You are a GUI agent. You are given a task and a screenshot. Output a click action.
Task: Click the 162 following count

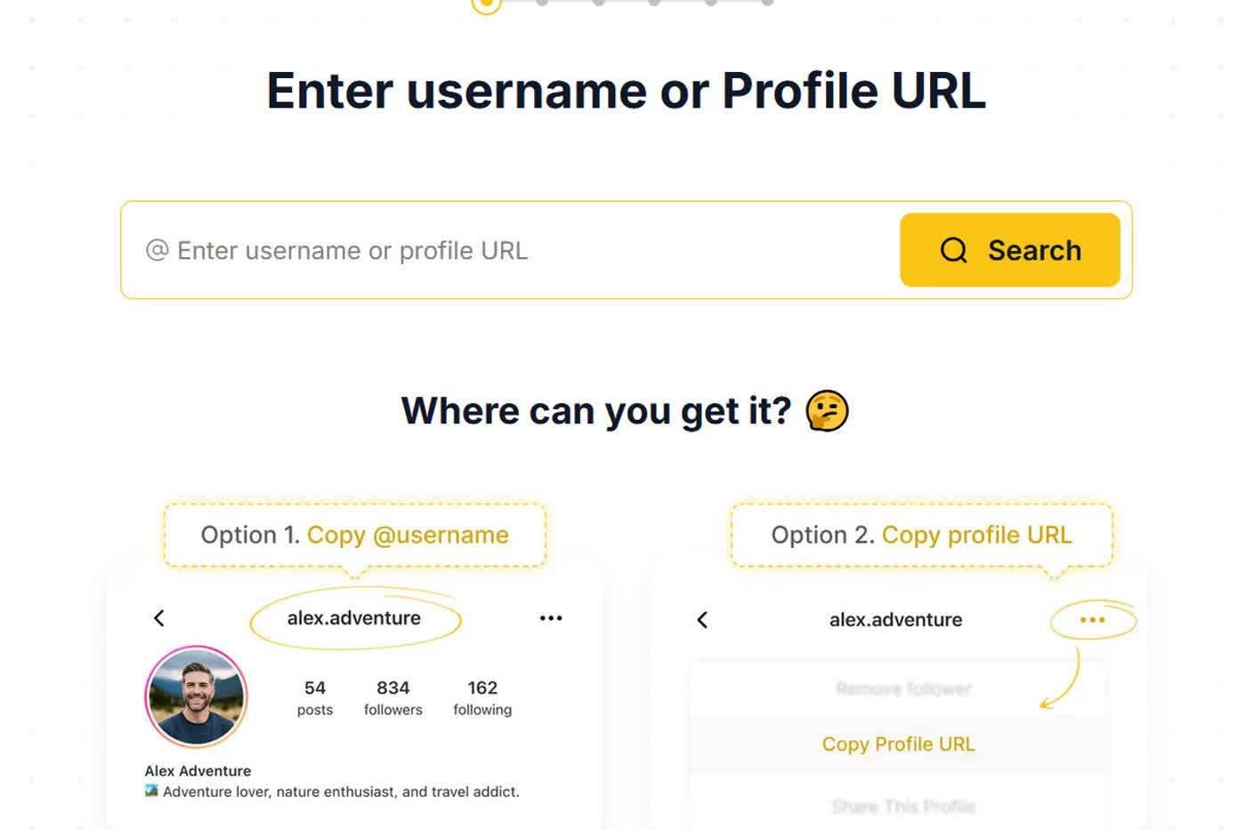pos(482,697)
